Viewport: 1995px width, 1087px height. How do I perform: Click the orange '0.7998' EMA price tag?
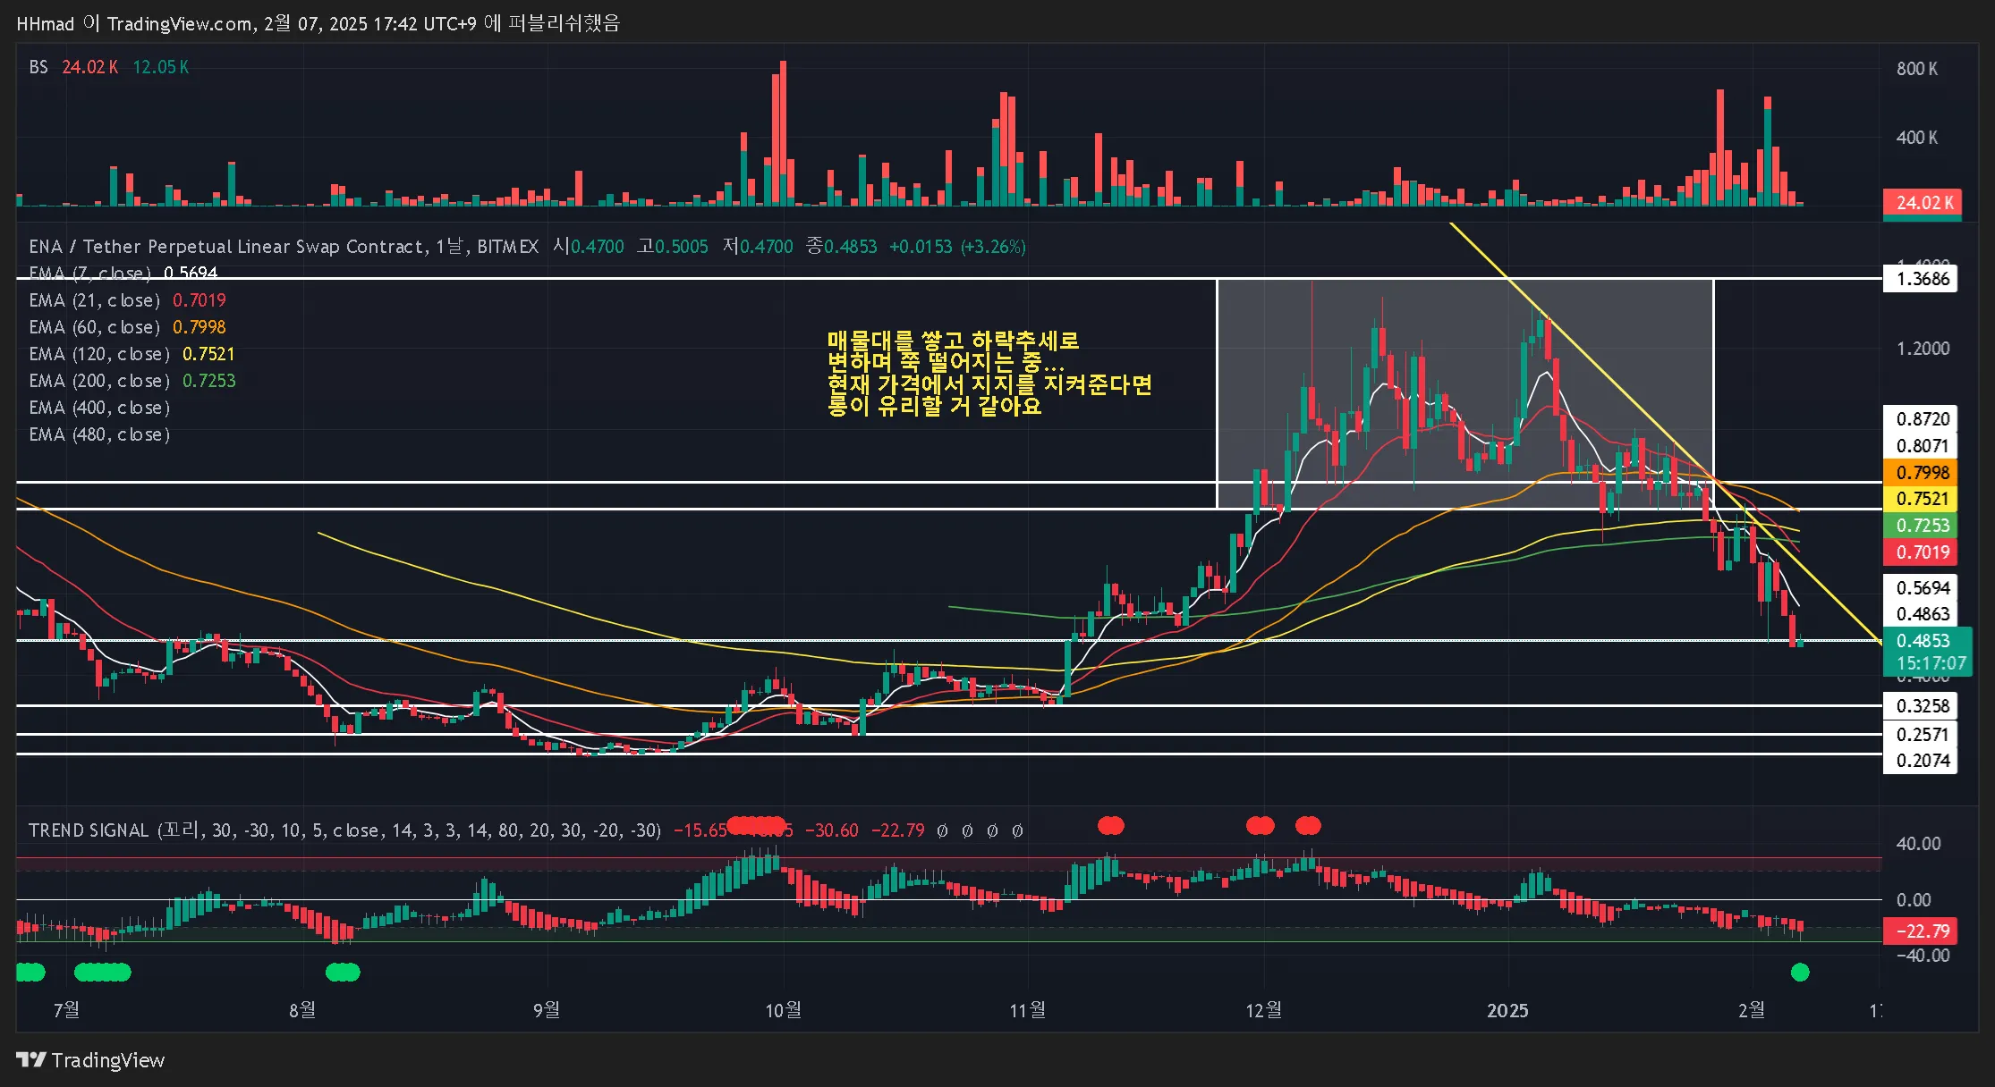point(1921,473)
